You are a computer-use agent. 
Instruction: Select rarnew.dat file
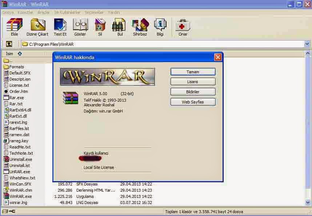click(16, 135)
